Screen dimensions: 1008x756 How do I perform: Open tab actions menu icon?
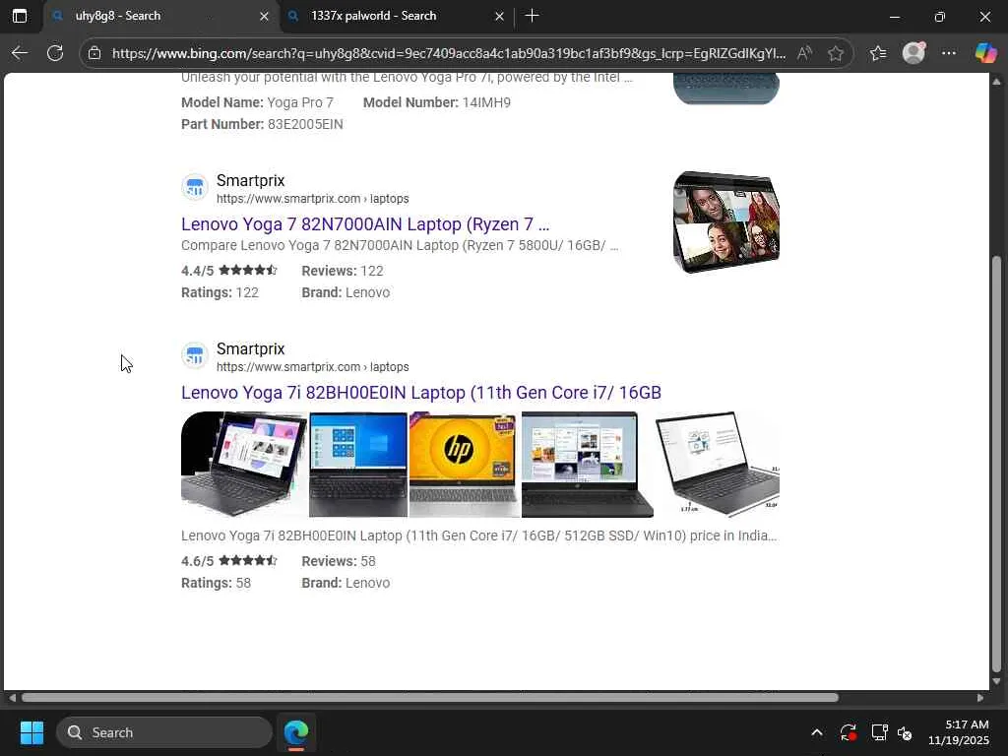point(20,16)
